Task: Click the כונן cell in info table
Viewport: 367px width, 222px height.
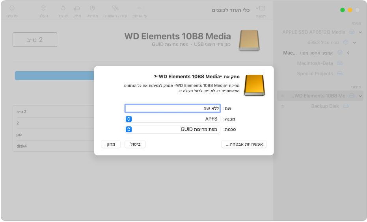Action: click(x=19, y=135)
